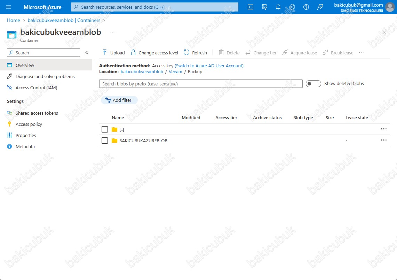Image resolution: width=397 pixels, height=280 pixels.
Task: Click Switch to Azure AD User Account link
Action: [x=209, y=66]
